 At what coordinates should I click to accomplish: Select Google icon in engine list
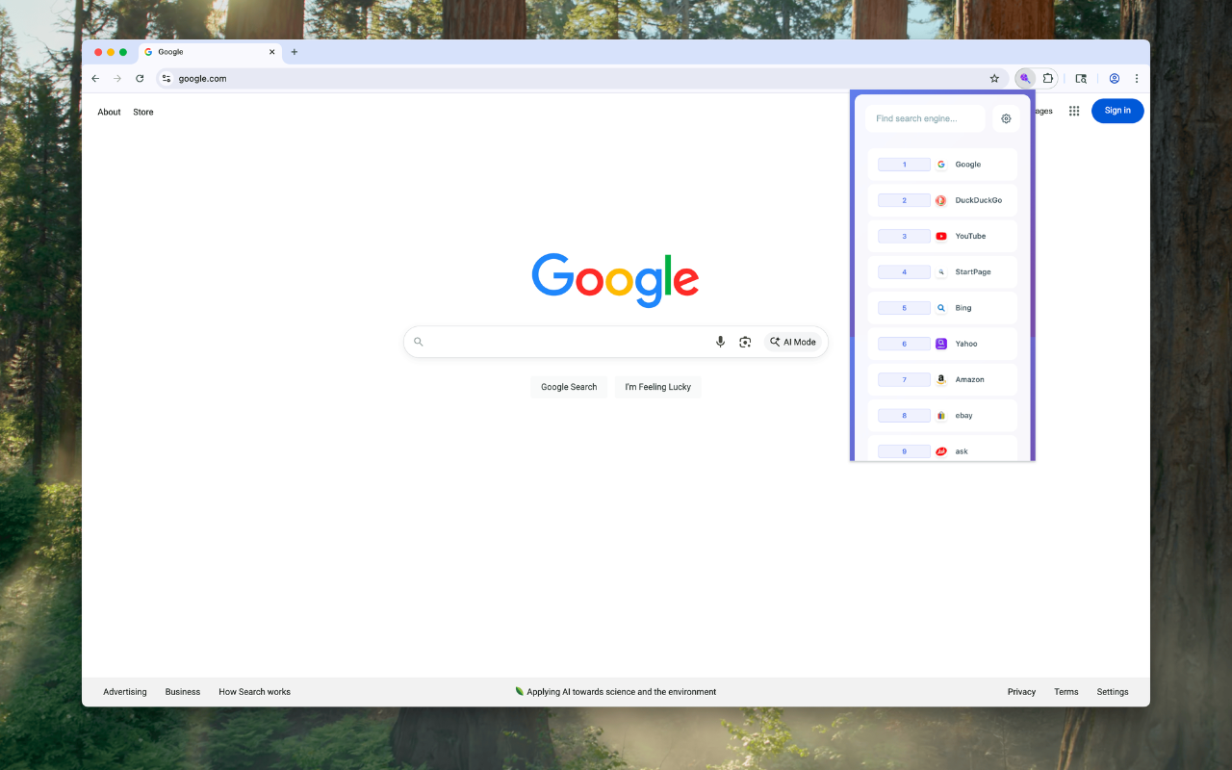point(941,165)
